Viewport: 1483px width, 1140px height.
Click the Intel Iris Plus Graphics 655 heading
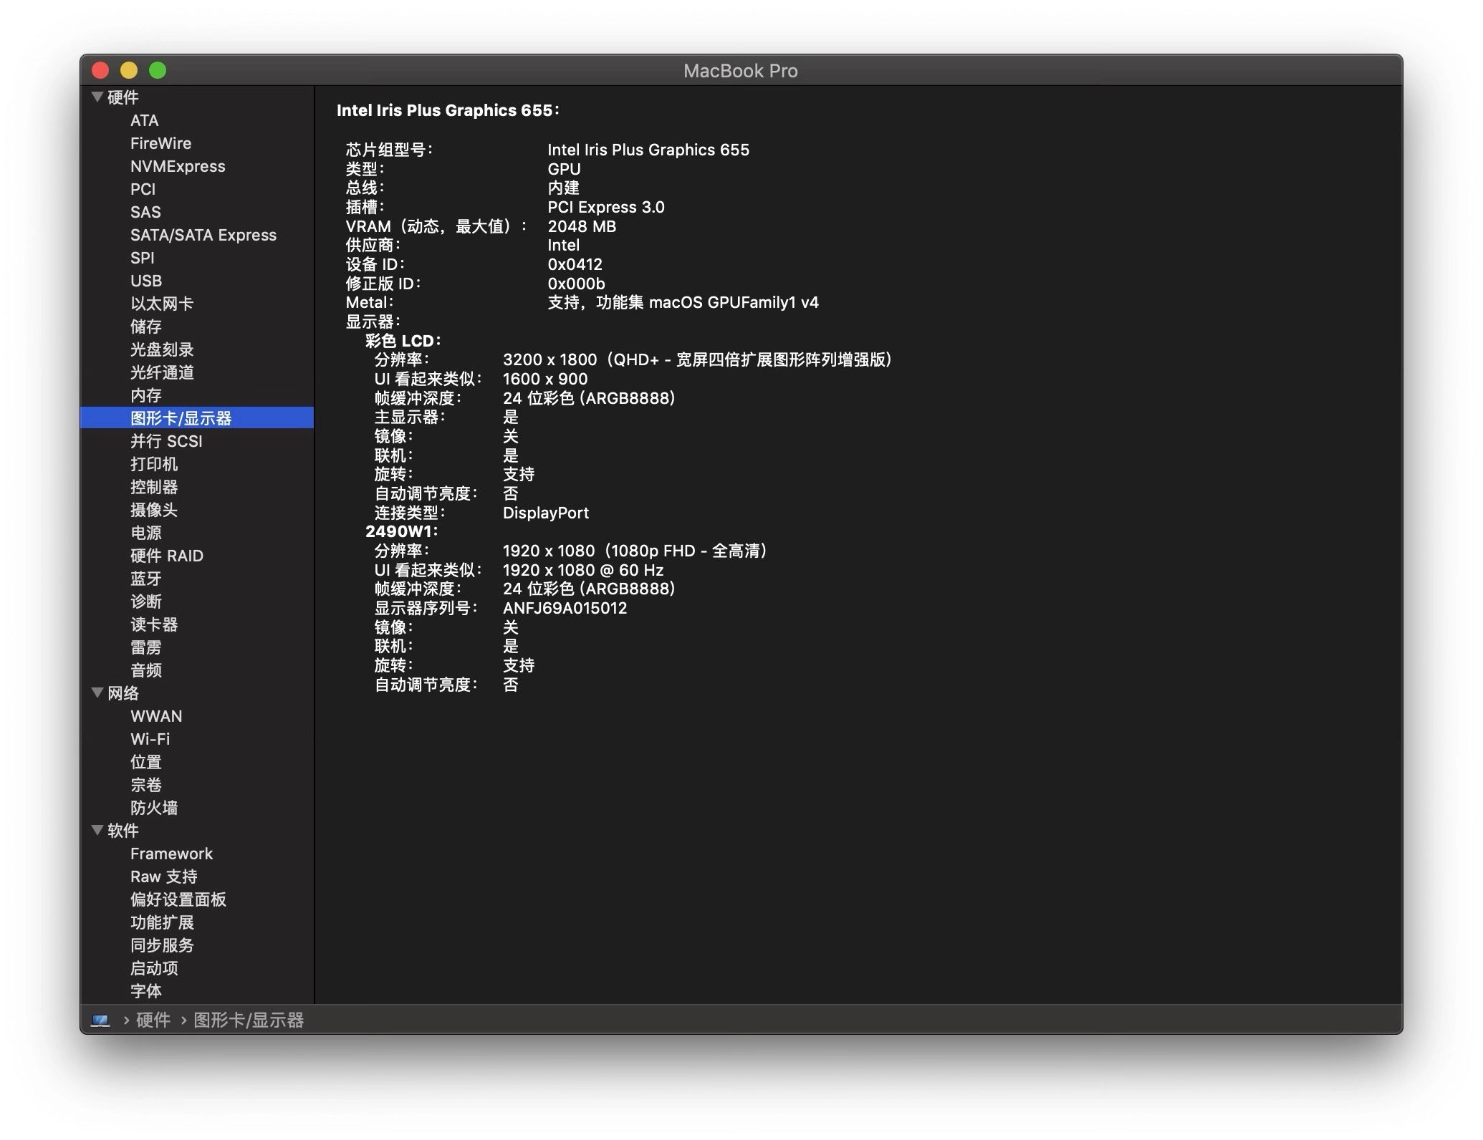[x=448, y=110]
